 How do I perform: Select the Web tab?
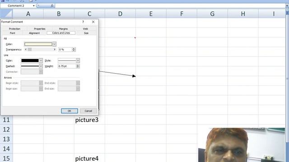[x=85, y=29]
